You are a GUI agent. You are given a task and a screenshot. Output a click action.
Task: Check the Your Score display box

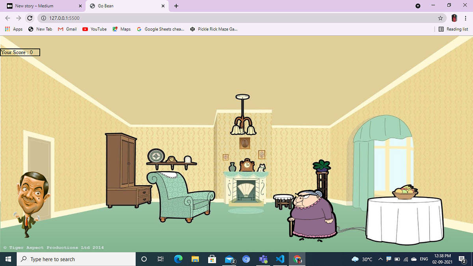tap(20, 52)
